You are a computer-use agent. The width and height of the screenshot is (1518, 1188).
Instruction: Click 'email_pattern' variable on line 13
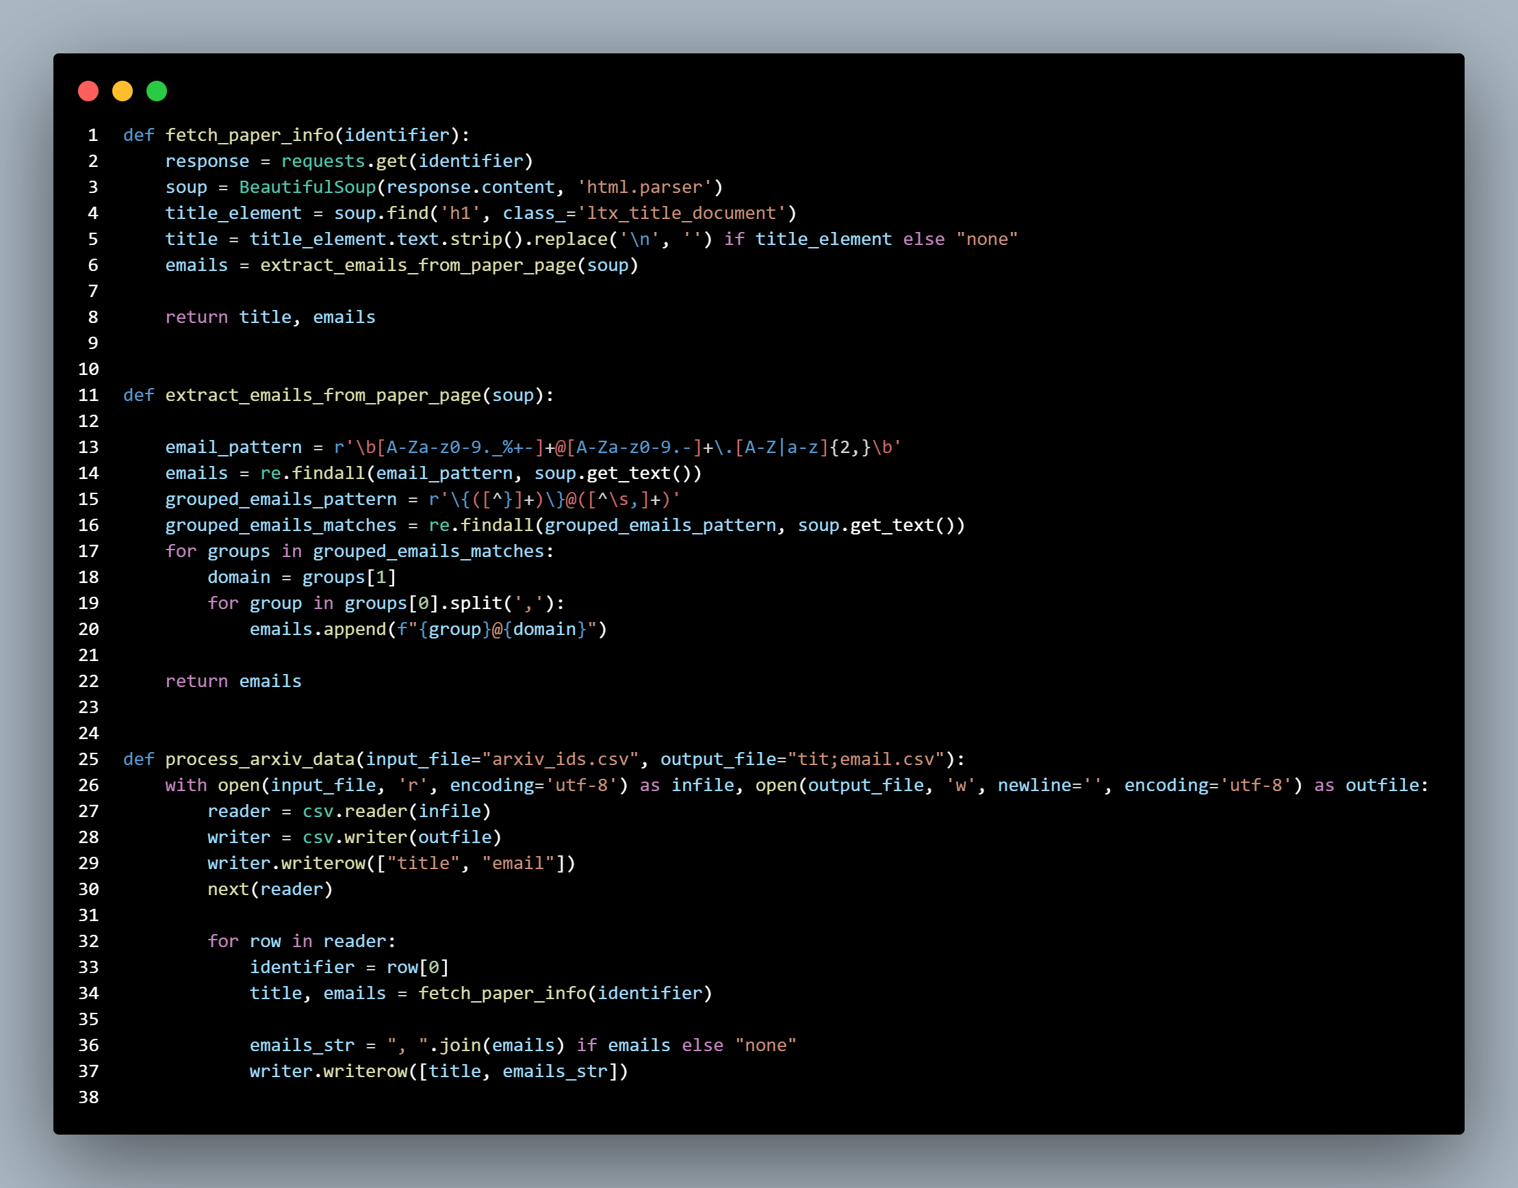tap(234, 448)
